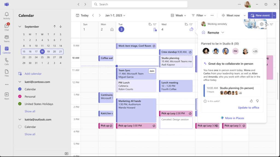Click the thumbs up feedback icon
The image size is (280, 157).
point(251,101)
